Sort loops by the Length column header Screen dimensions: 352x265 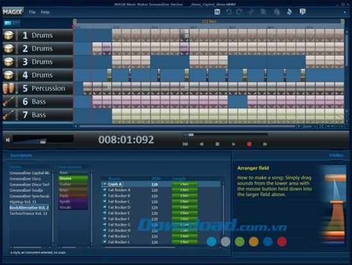pos(179,179)
